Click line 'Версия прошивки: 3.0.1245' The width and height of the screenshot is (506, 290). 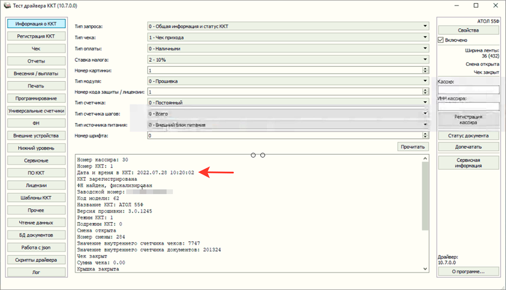pyautogui.click(x=114, y=211)
